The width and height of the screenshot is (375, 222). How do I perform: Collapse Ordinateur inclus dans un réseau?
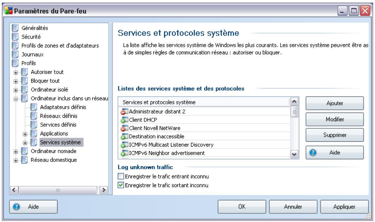tap(16, 99)
